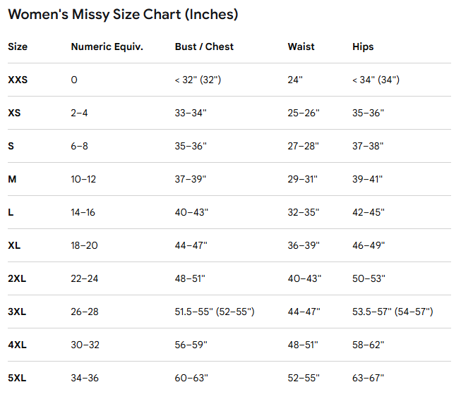Click the 58–62" hips cell
Image resolution: width=461 pixels, height=394 pixels.
(x=368, y=345)
